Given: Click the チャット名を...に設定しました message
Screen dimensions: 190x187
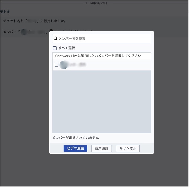Looking at the screenshot, I should point(35,21).
